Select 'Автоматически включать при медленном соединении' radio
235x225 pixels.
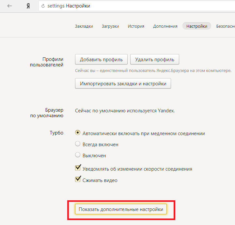tap(78, 133)
